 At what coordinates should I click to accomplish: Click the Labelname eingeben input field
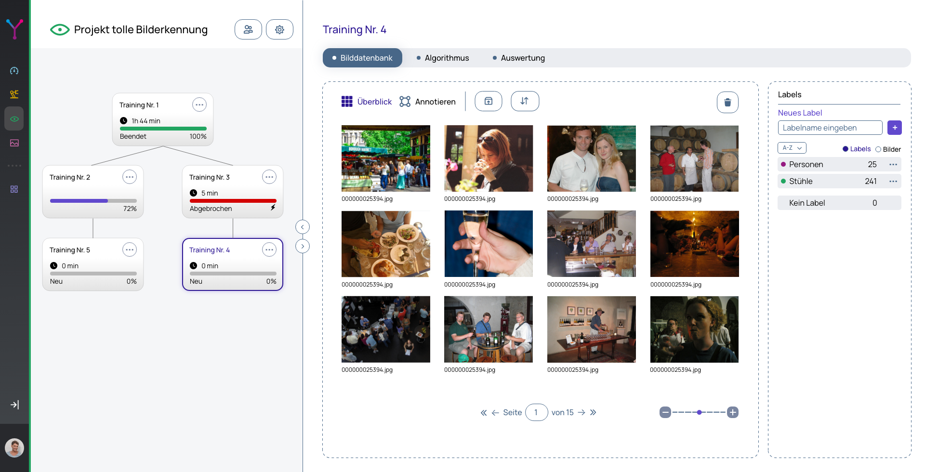coord(830,128)
